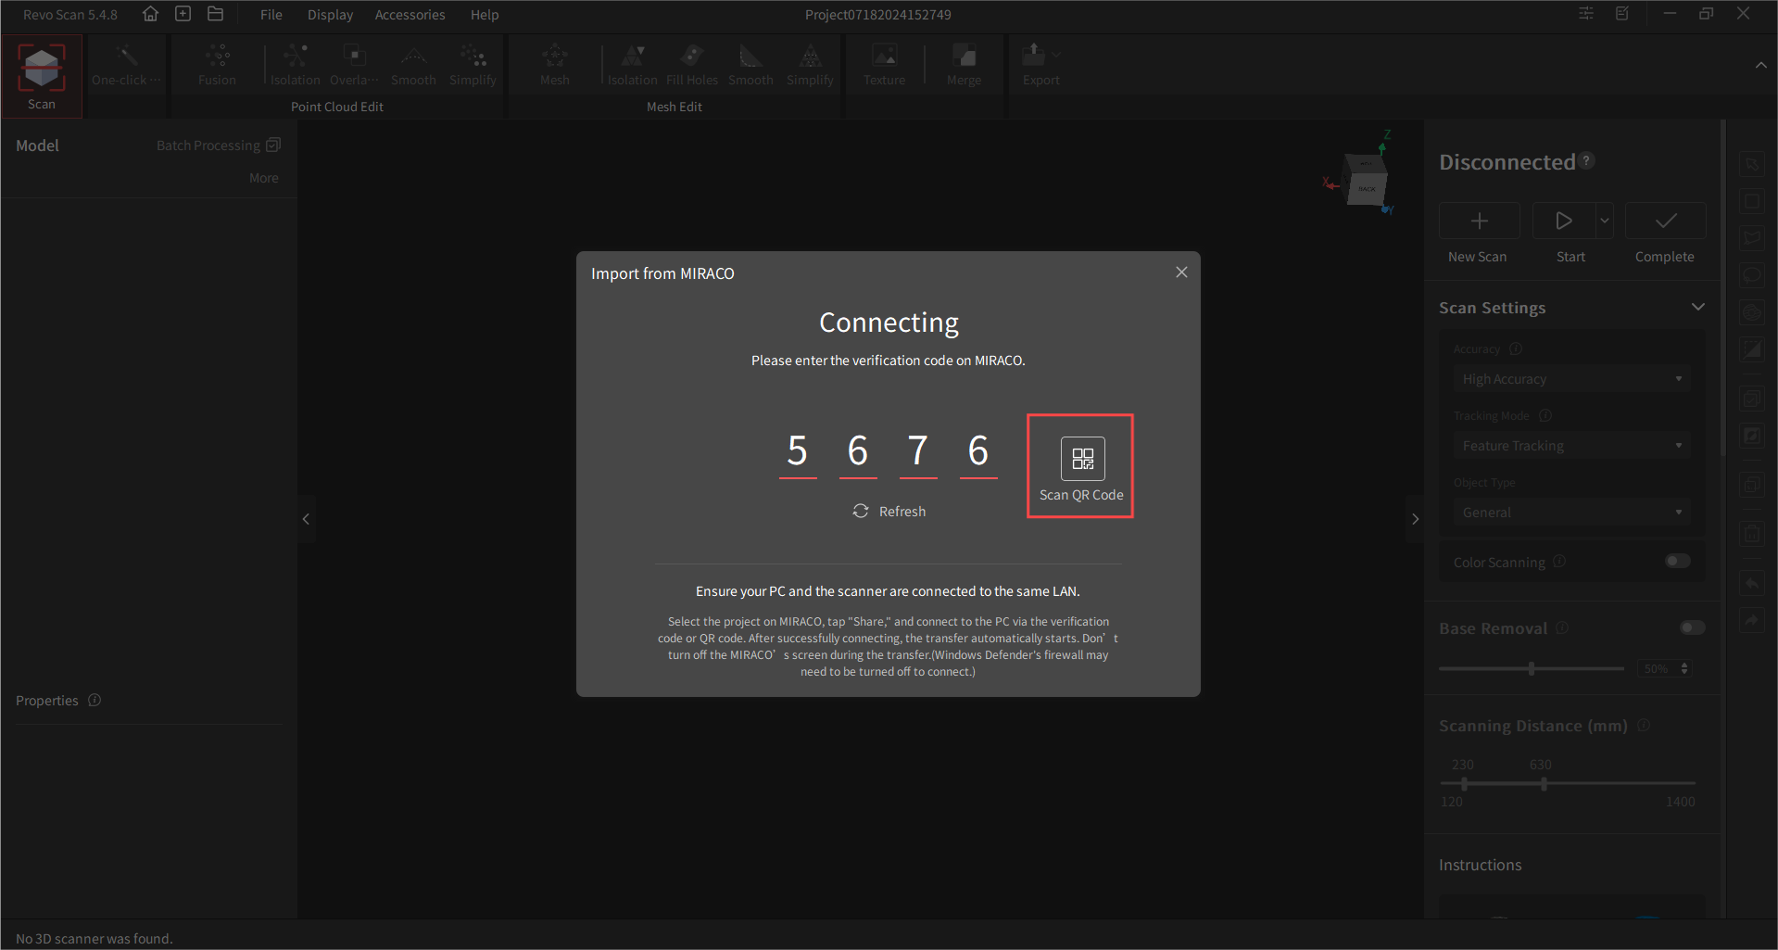Pick the lasso selection tool
Screen dimensions: 1778x950
coord(1752,275)
